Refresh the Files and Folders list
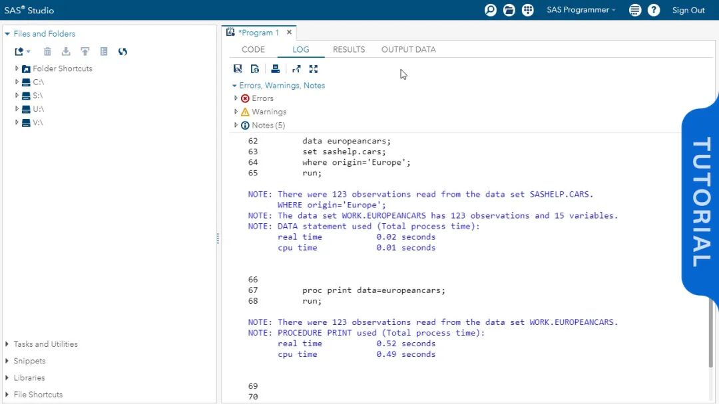This screenshot has width=719, height=404. (x=122, y=52)
